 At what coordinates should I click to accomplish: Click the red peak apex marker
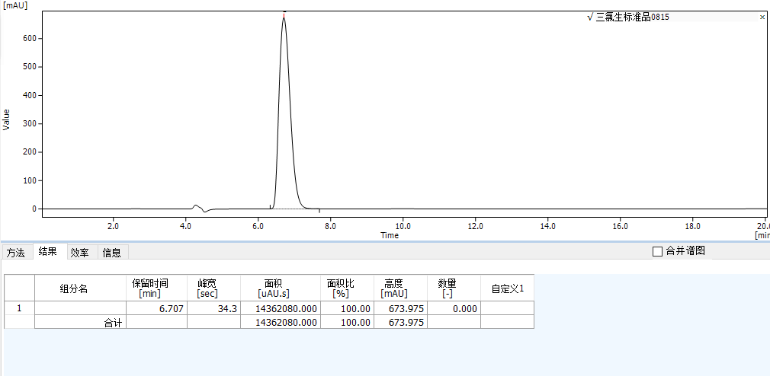(284, 14)
